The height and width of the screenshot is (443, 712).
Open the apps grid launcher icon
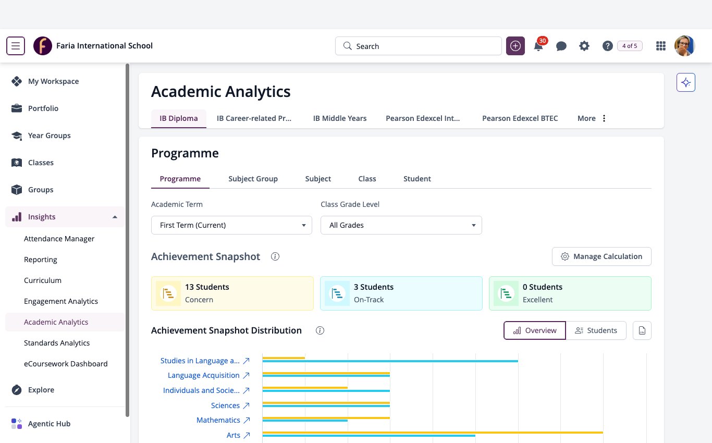tap(661, 46)
